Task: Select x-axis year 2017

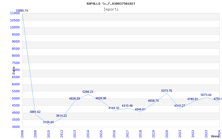Action: 127,134
